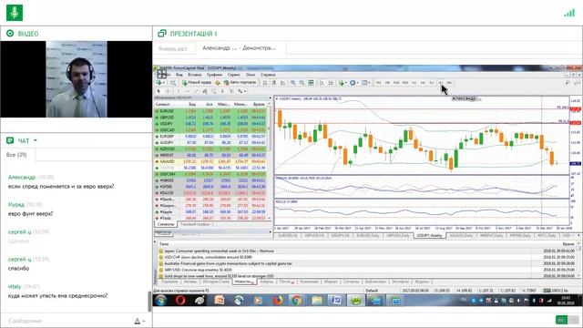The width and height of the screenshot is (583, 328).
Task: Open Word from the taskbar
Action: click(x=336, y=300)
